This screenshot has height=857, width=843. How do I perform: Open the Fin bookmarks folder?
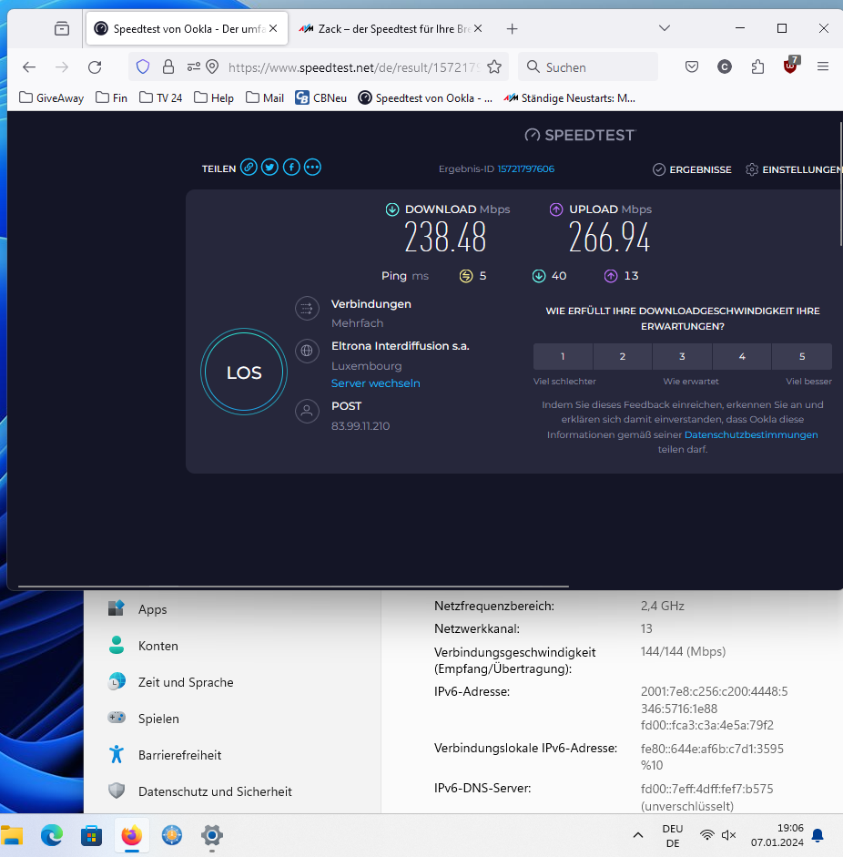pyautogui.click(x=111, y=97)
